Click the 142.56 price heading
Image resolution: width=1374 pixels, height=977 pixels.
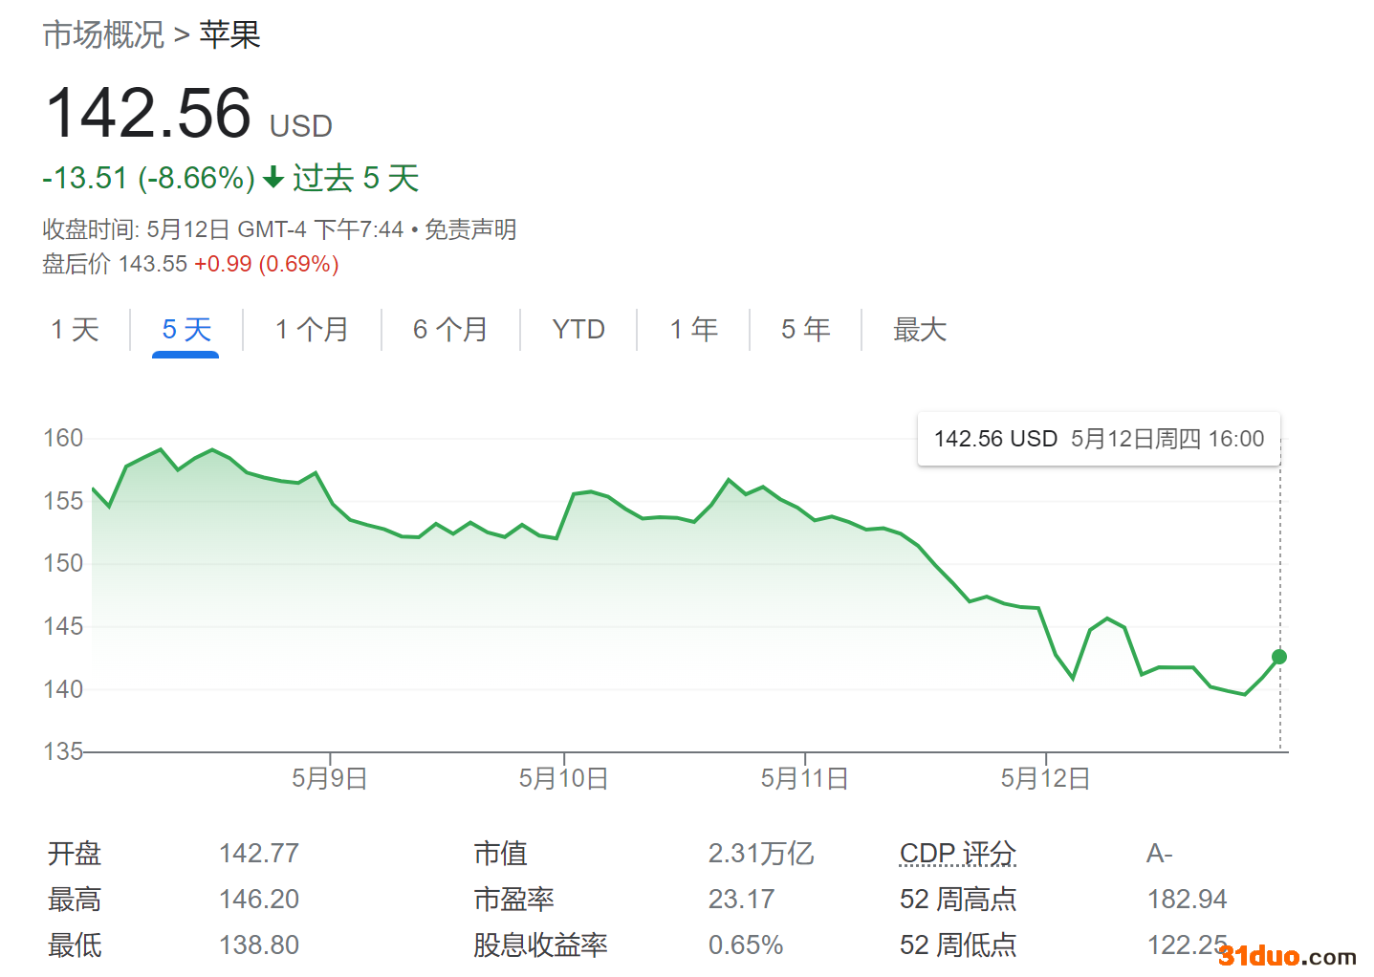(148, 113)
